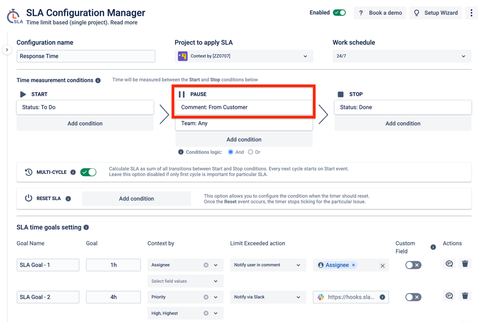Click the Stop square icon

(x=340, y=94)
